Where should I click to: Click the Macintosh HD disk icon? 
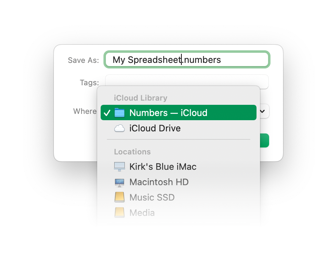coord(120,182)
